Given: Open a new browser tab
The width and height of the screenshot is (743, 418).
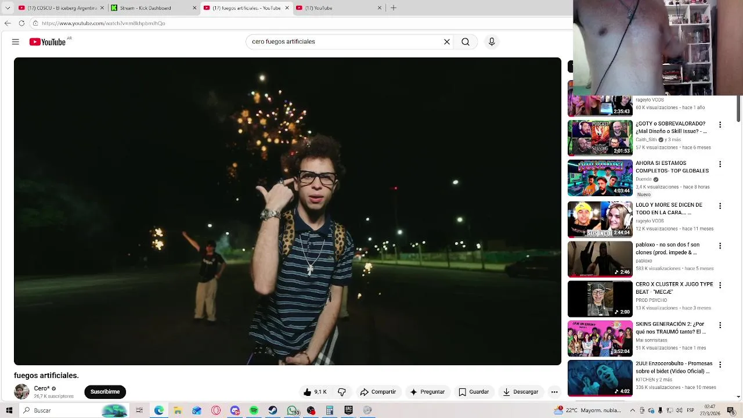Looking at the screenshot, I should click(394, 8).
